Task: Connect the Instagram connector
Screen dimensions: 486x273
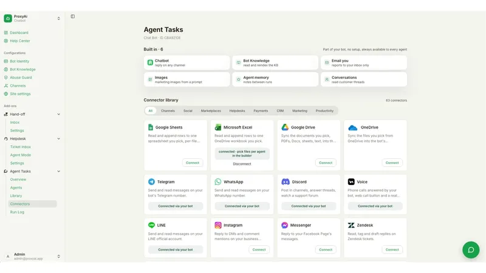Action: (259, 249)
